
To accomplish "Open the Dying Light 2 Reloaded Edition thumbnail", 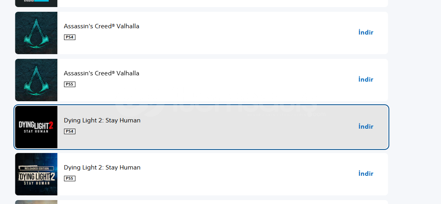I will (36, 174).
